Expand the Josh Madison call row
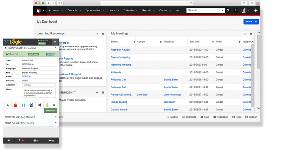This screenshot has width=284, height=161. tap(56, 117)
